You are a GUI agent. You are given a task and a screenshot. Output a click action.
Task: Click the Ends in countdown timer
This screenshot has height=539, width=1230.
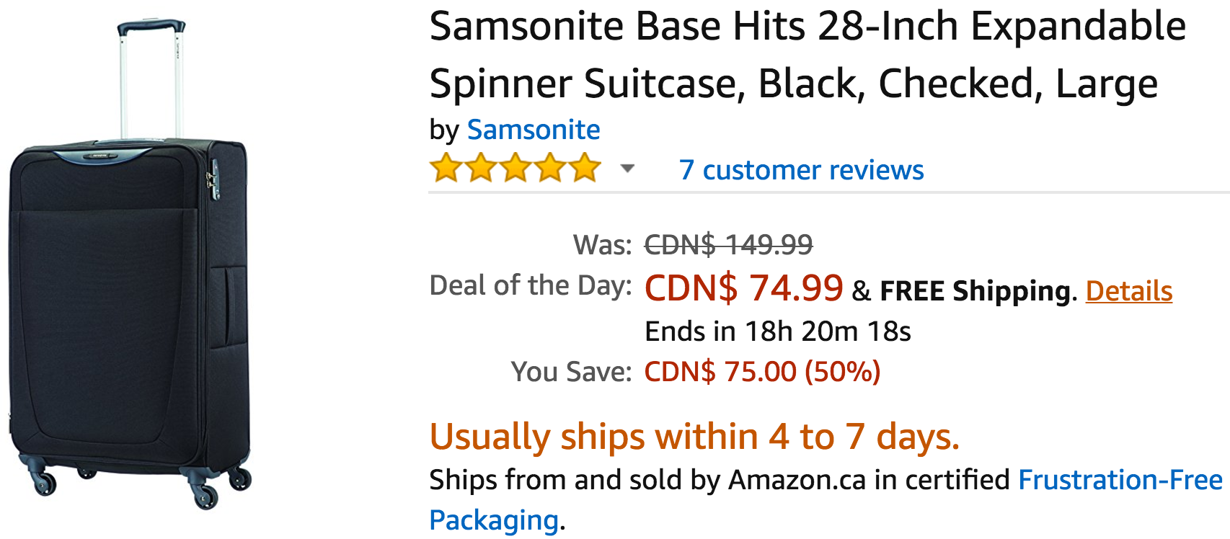point(778,331)
